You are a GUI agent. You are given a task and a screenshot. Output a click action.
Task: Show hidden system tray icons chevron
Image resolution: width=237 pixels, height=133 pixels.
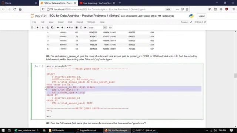tap(207, 130)
